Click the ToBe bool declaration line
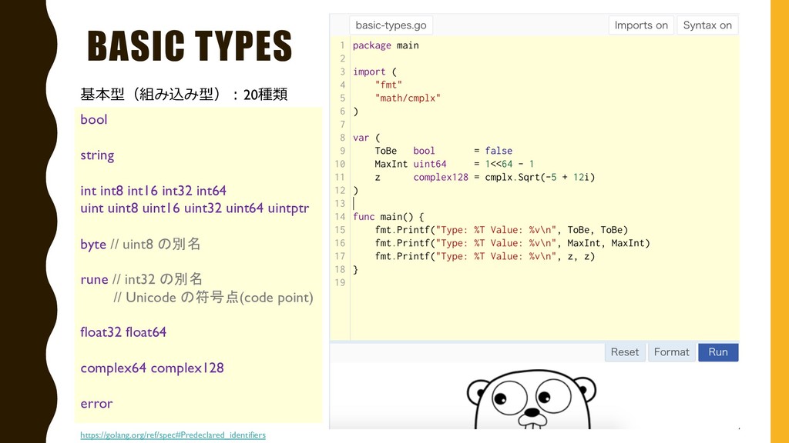 pyautogui.click(x=443, y=151)
